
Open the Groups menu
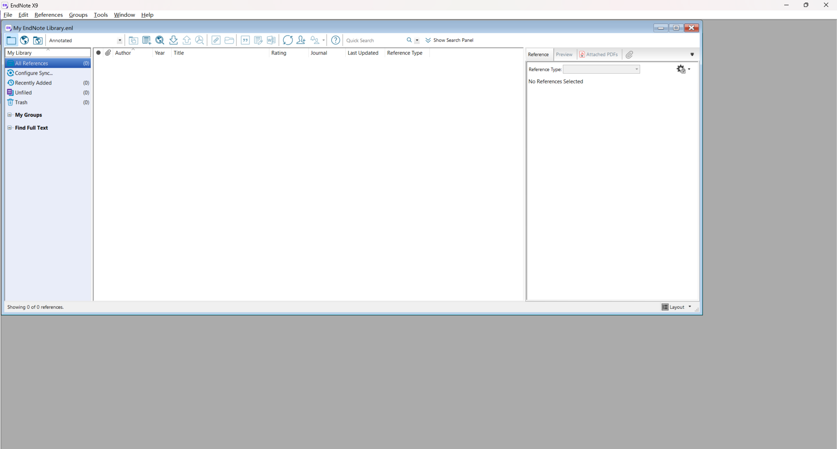78,15
